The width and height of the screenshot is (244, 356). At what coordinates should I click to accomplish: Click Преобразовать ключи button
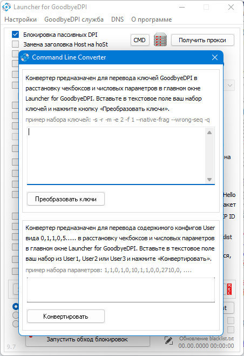pyautogui.click(x=66, y=199)
